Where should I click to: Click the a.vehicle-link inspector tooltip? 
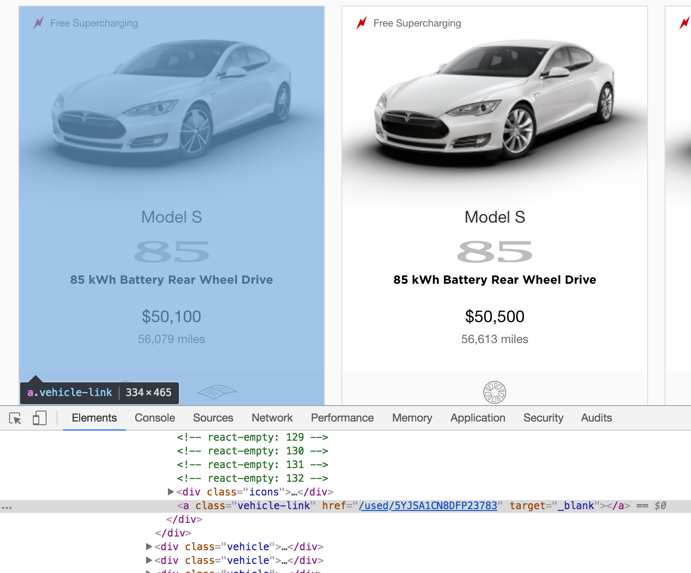[99, 393]
